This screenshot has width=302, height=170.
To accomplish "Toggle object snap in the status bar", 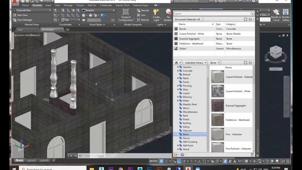I will (x=204, y=161).
